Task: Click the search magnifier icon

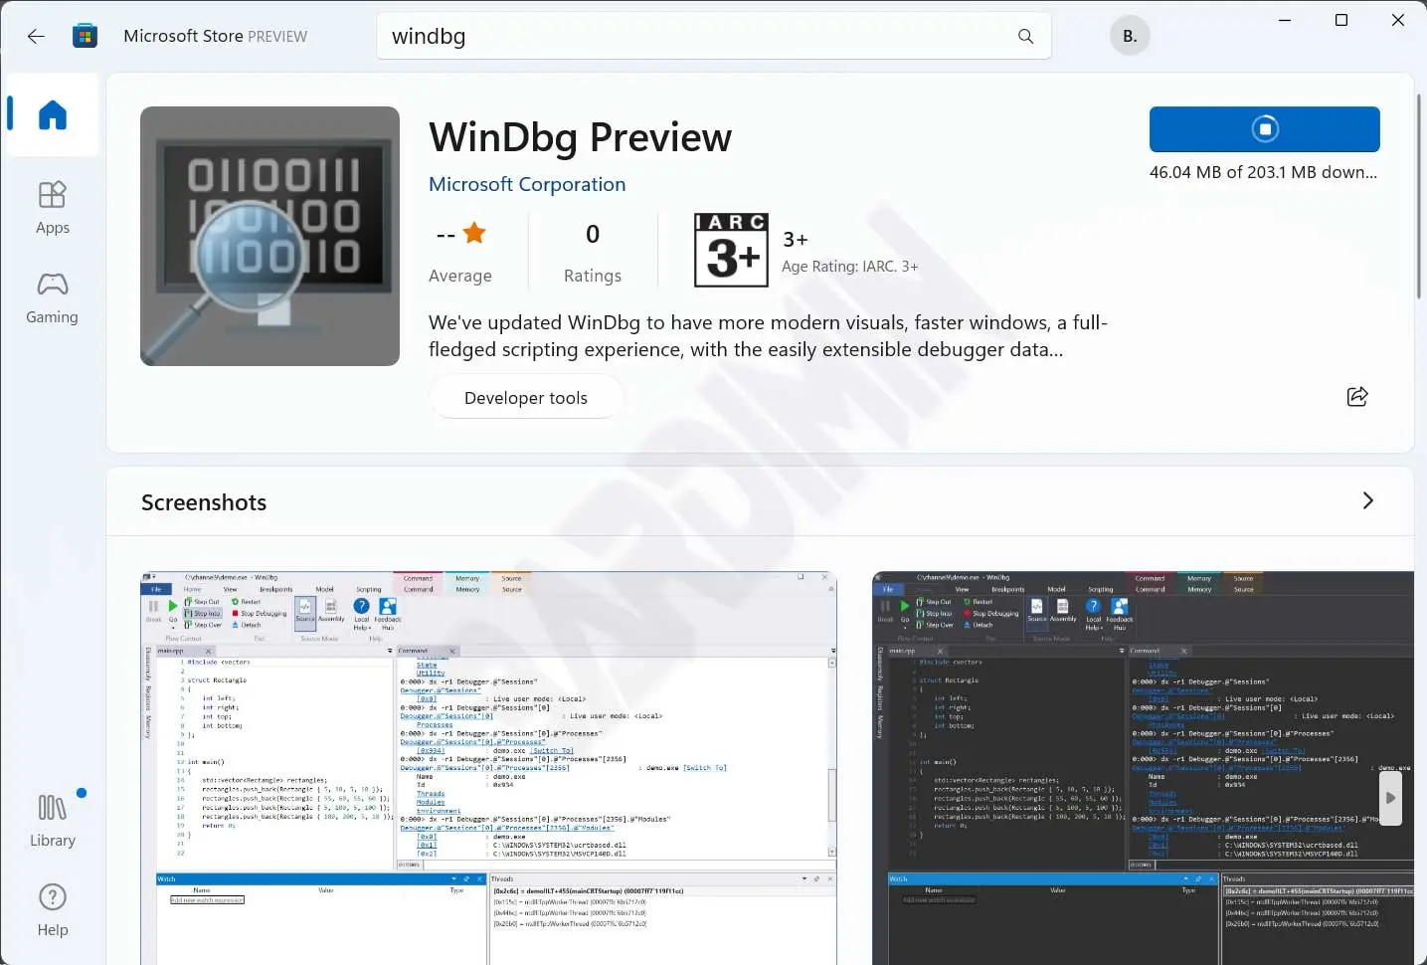Action: pyautogui.click(x=1025, y=37)
